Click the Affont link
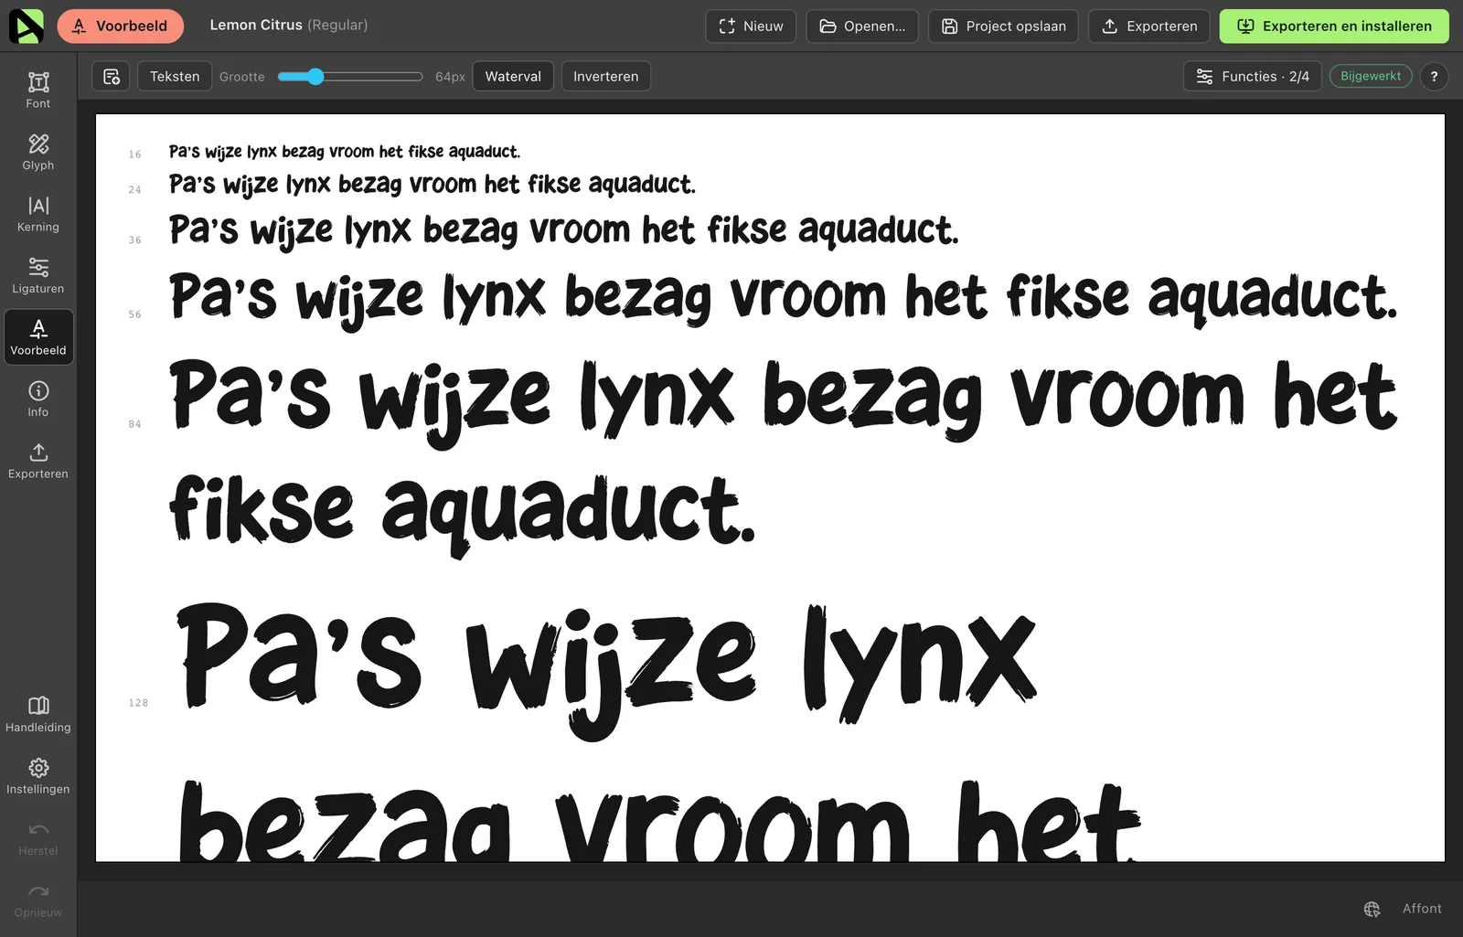Image resolution: width=1463 pixels, height=937 pixels. 1422,909
